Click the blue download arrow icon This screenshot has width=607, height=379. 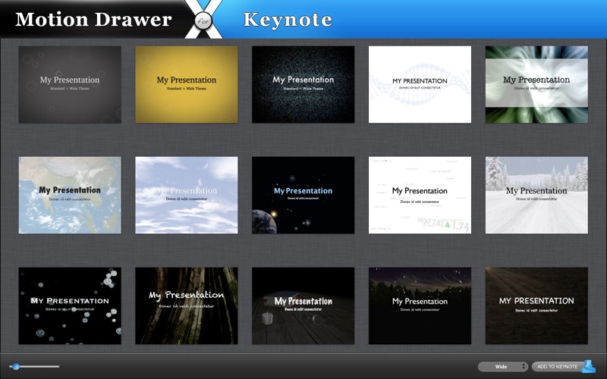589,366
